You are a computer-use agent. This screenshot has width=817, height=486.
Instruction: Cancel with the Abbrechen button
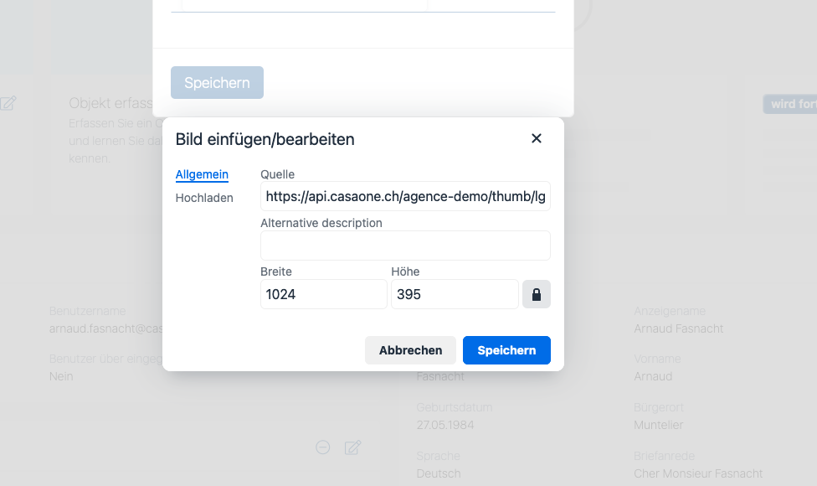click(x=410, y=350)
